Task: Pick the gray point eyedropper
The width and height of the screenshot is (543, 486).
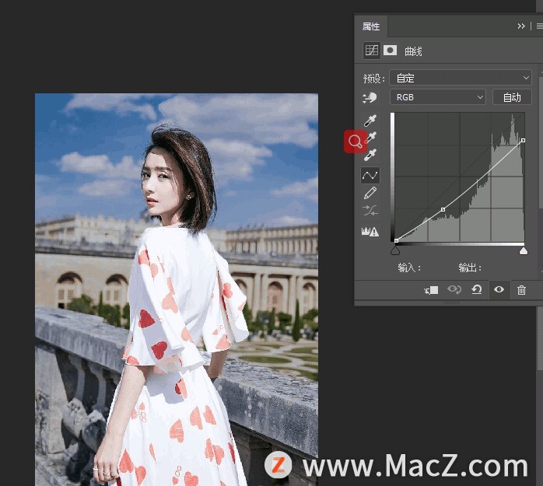Action: 370,138
